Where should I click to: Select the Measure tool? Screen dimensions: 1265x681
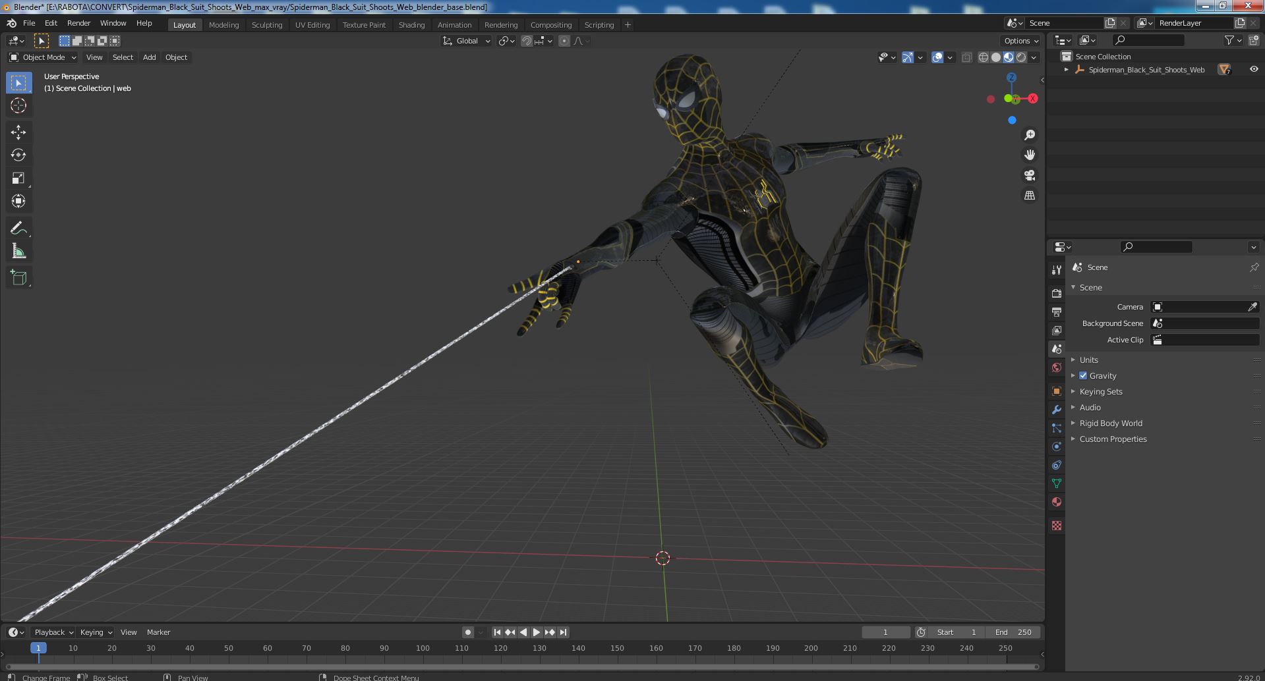click(18, 252)
